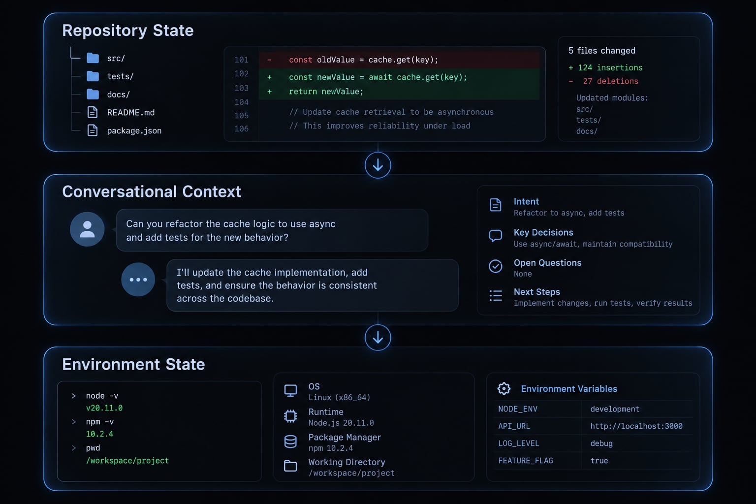Screen dimensions: 756x504
Task: Click the Key Decisions speech bubble icon
Action: [x=496, y=236]
